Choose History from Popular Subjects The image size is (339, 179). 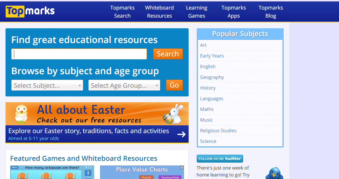[240, 88]
